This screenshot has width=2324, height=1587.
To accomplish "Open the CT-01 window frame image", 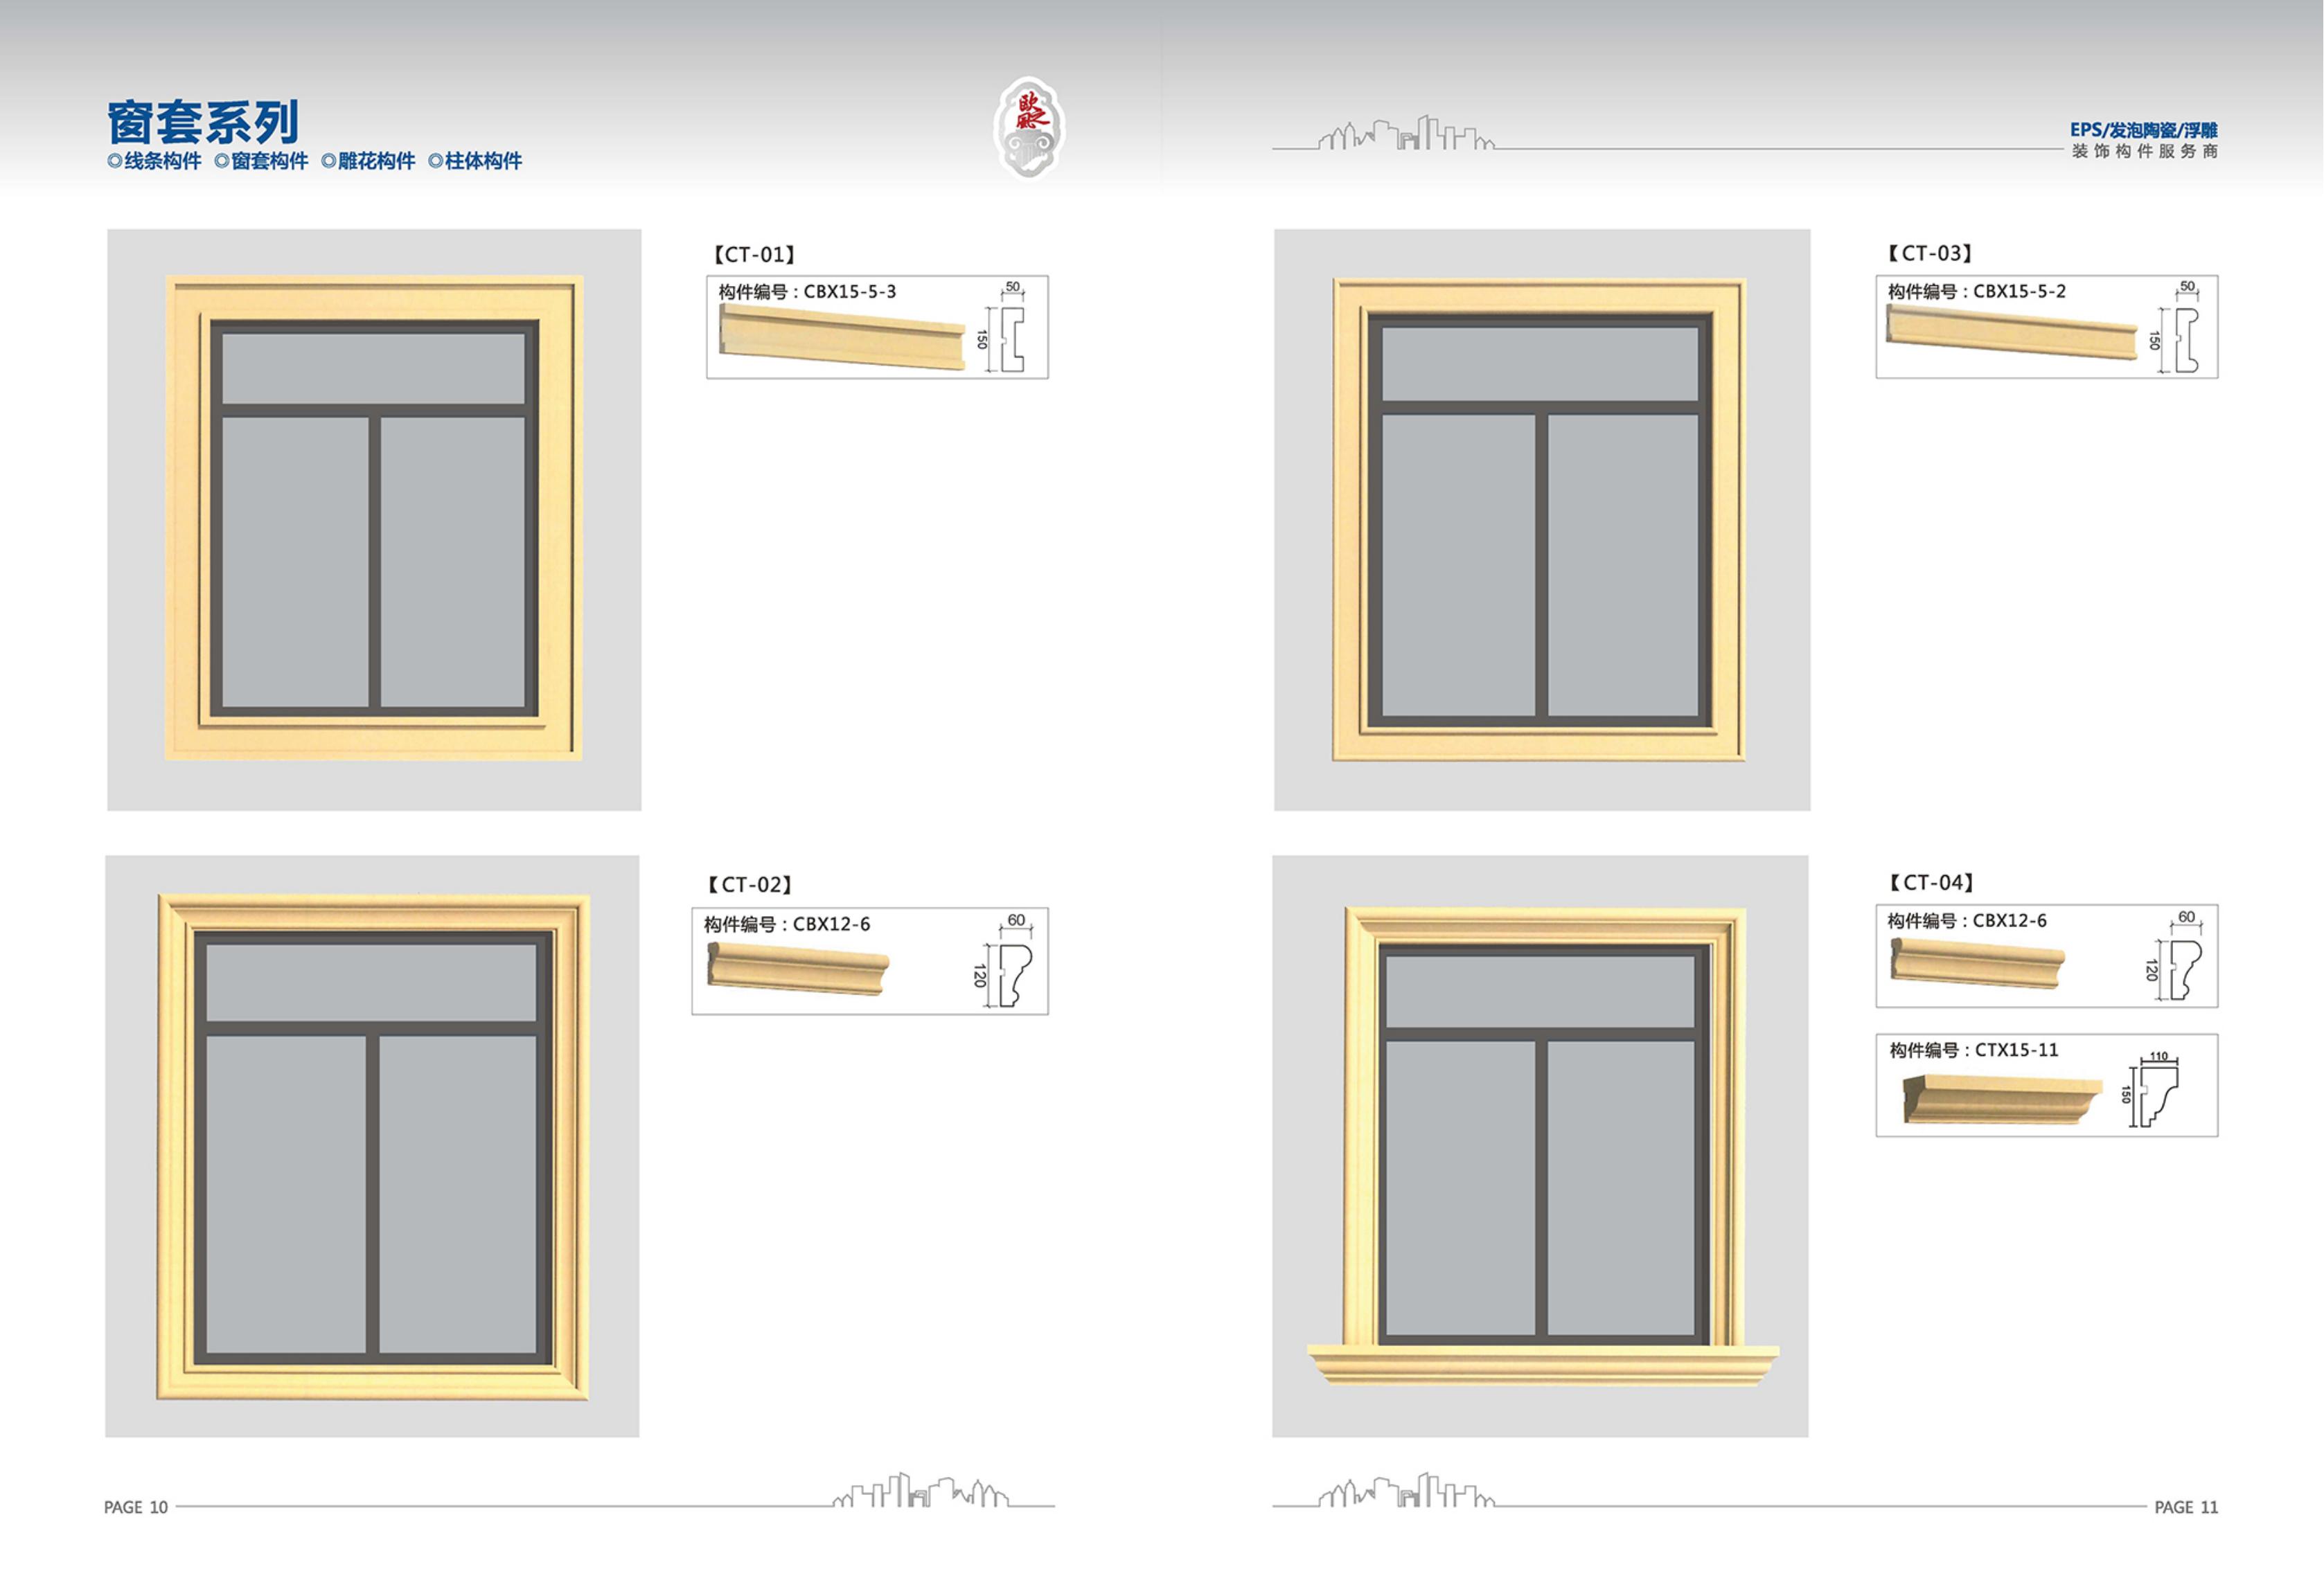I will click(374, 520).
